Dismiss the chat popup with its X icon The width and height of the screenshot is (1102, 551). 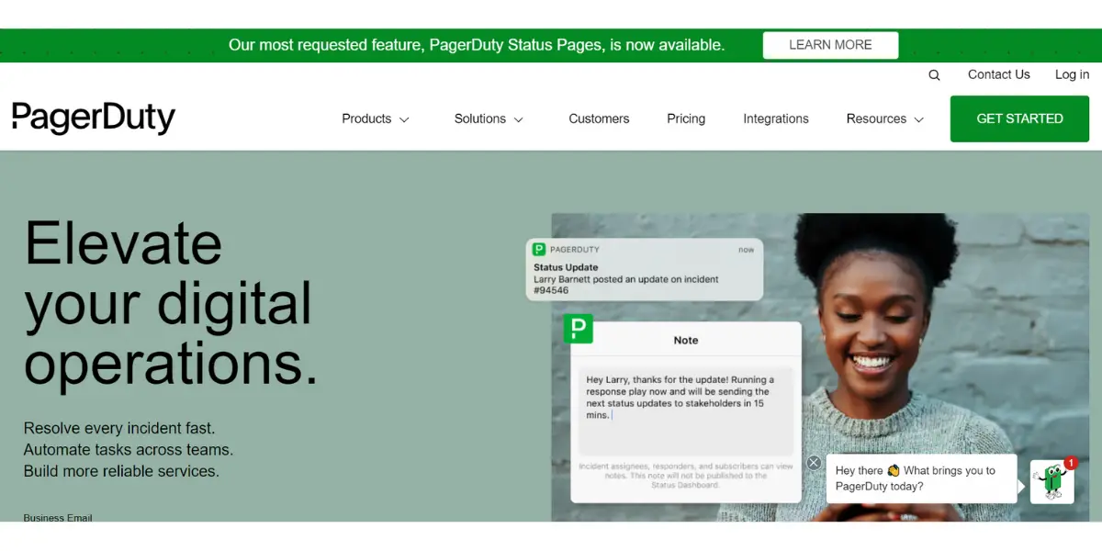click(814, 463)
